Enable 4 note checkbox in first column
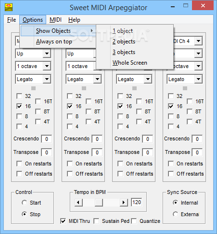 coord(19,126)
